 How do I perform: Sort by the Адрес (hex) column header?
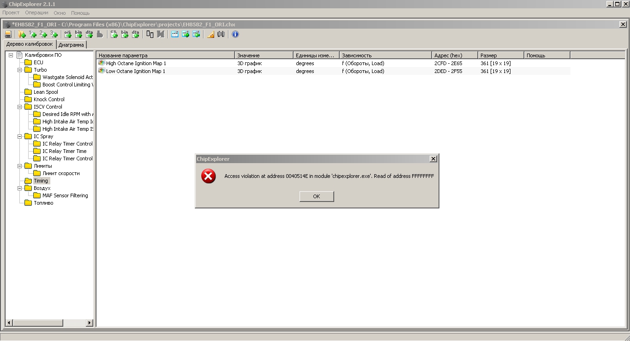454,55
